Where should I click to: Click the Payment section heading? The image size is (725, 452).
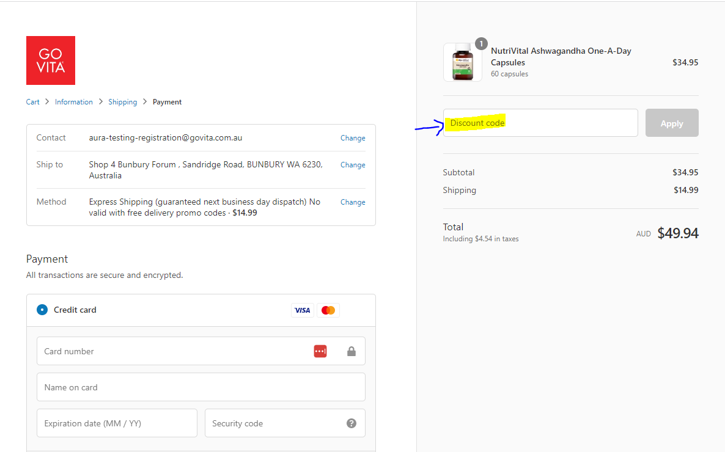click(47, 259)
